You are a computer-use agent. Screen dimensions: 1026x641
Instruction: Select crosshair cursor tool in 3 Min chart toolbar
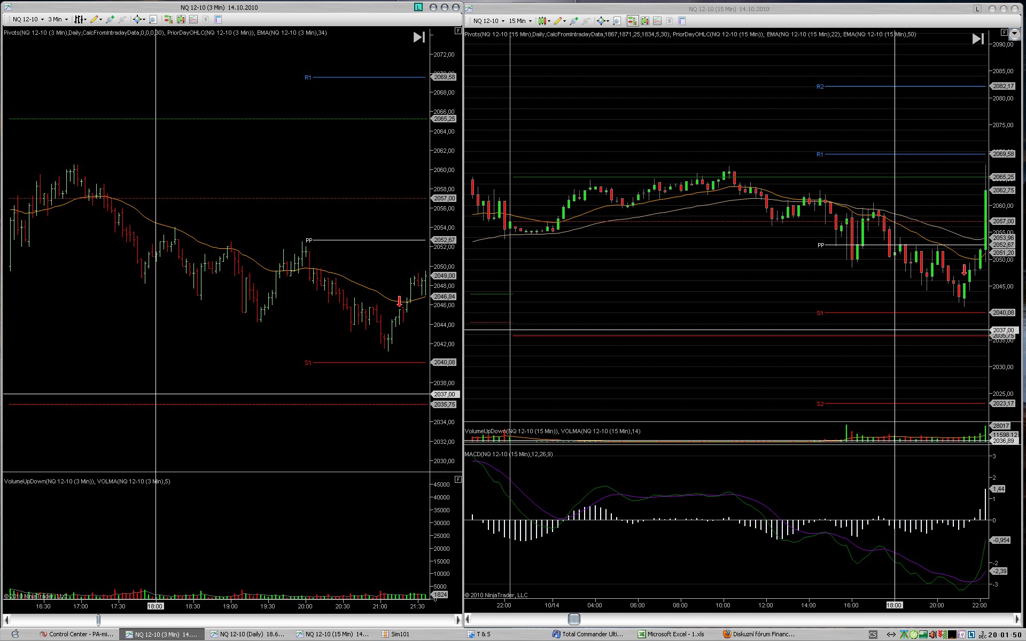[x=137, y=19]
